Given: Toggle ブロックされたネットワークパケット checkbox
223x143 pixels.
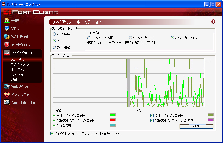Looking at the screenshot, I should 54,120.
